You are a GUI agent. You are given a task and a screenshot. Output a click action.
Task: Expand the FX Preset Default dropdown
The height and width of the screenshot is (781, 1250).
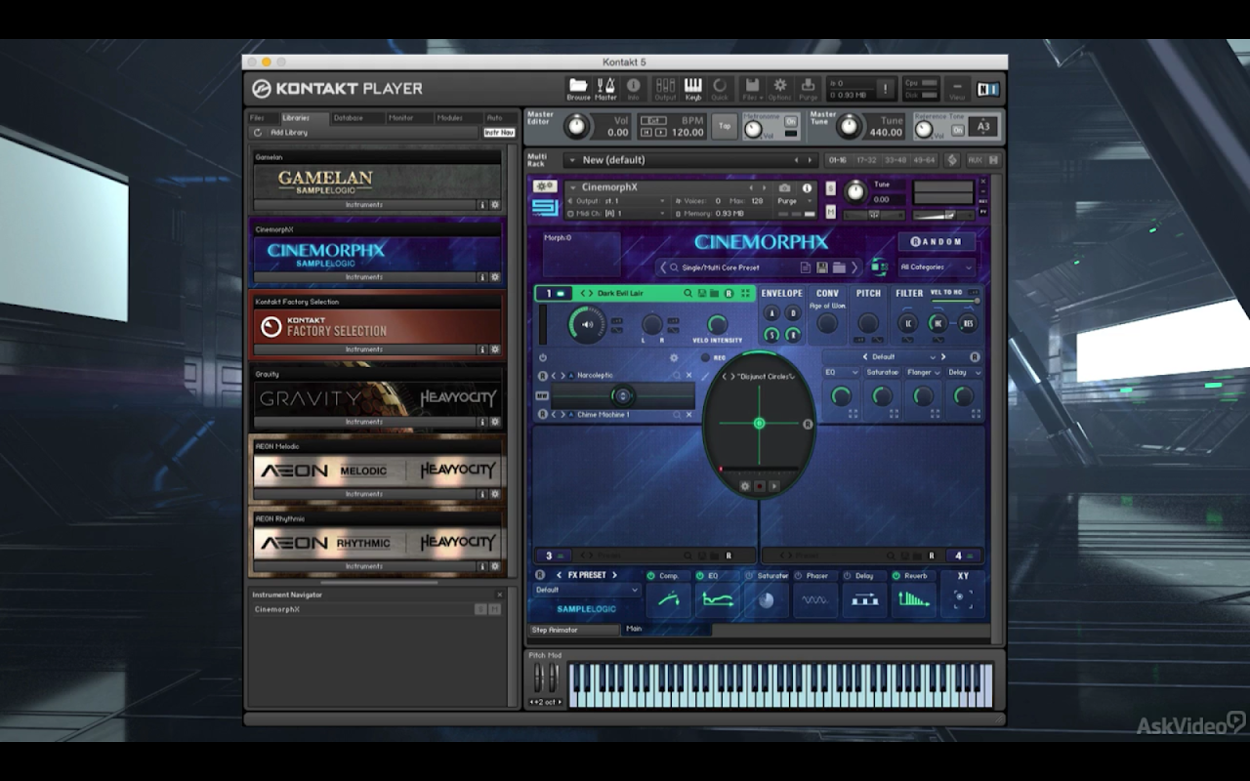587,590
